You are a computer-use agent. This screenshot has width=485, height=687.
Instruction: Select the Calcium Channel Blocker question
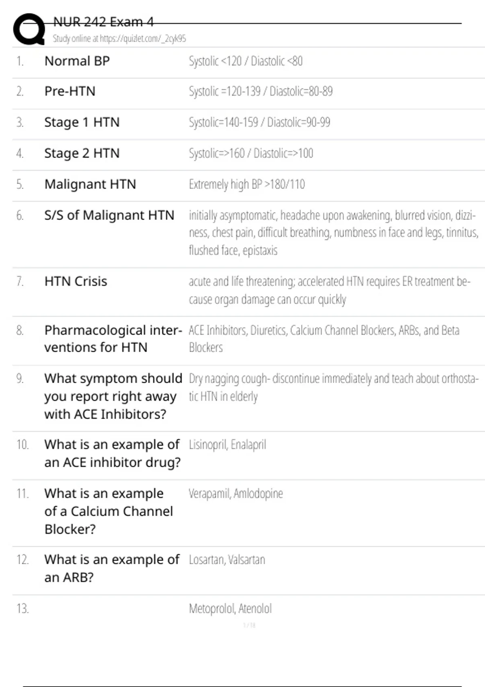click(x=109, y=511)
